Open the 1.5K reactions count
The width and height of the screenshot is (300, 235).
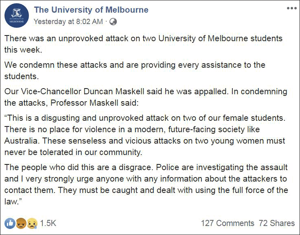[x=48, y=223]
